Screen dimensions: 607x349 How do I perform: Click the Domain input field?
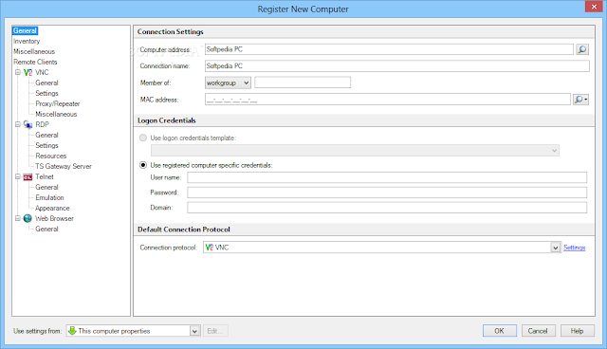coord(387,208)
